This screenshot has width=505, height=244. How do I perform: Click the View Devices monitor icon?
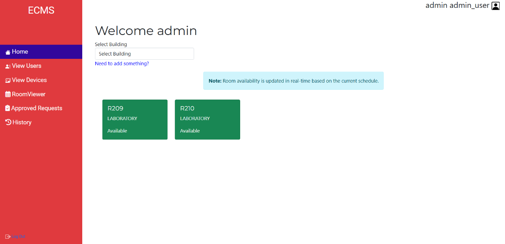coord(8,80)
